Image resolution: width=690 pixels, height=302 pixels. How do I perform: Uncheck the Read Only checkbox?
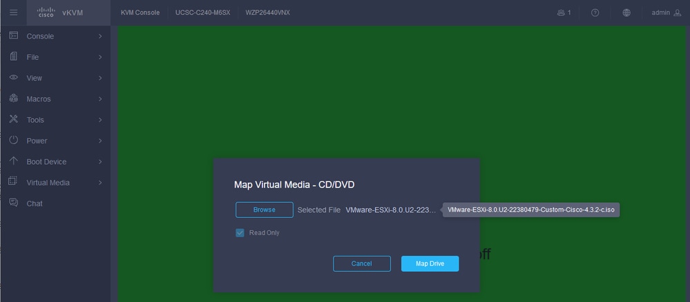coord(240,233)
